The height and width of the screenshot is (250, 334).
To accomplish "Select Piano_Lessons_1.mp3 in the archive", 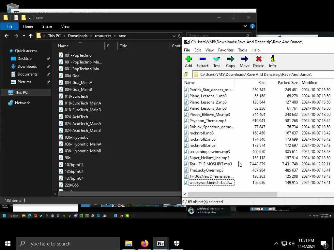I will 208,96.
